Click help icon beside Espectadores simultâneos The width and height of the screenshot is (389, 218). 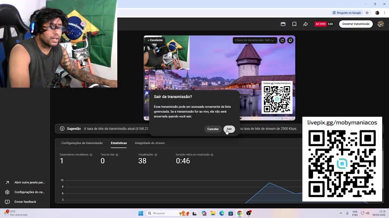(x=91, y=155)
